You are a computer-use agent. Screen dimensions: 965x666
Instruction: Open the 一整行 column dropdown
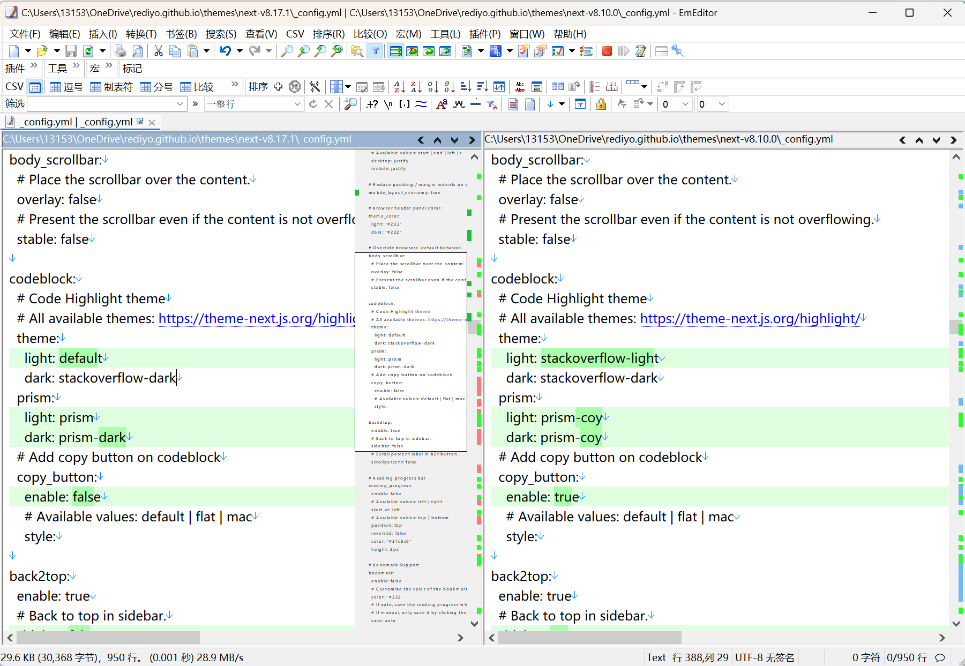(x=297, y=104)
